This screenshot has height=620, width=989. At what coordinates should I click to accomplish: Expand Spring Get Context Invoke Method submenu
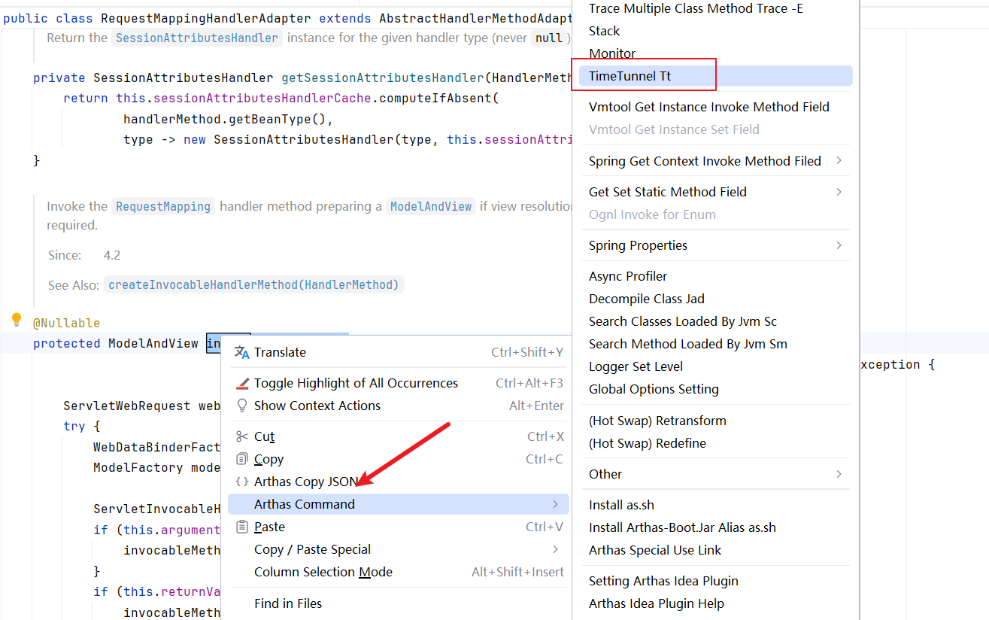pyautogui.click(x=839, y=161)
